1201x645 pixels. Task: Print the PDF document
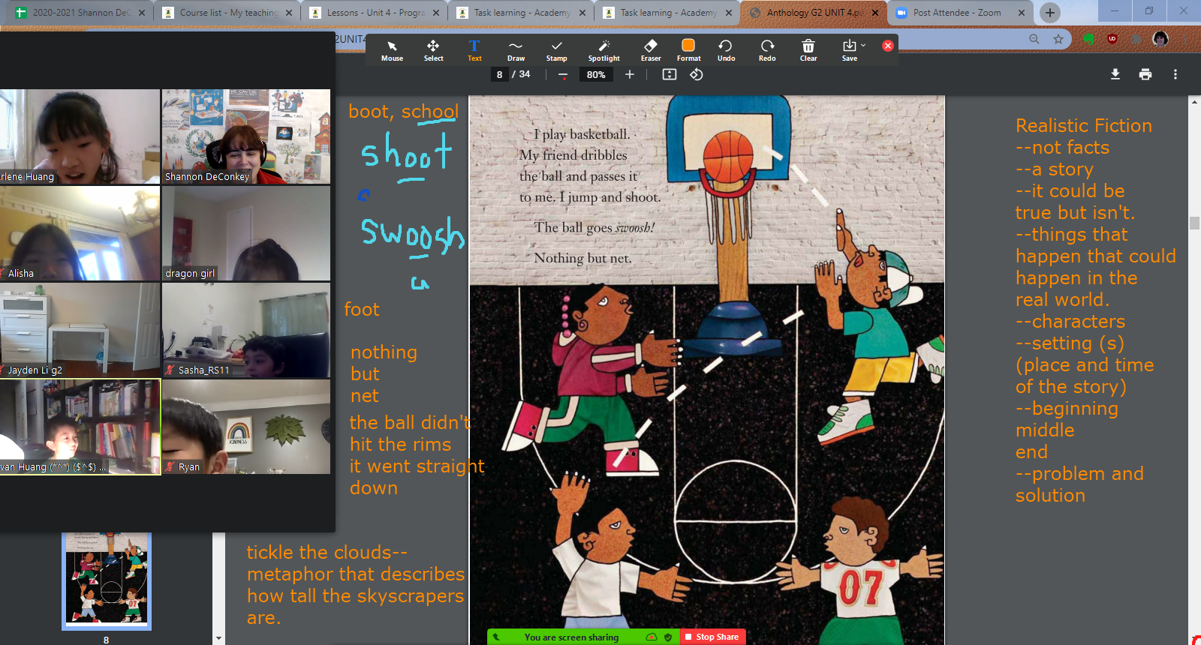1145,74
